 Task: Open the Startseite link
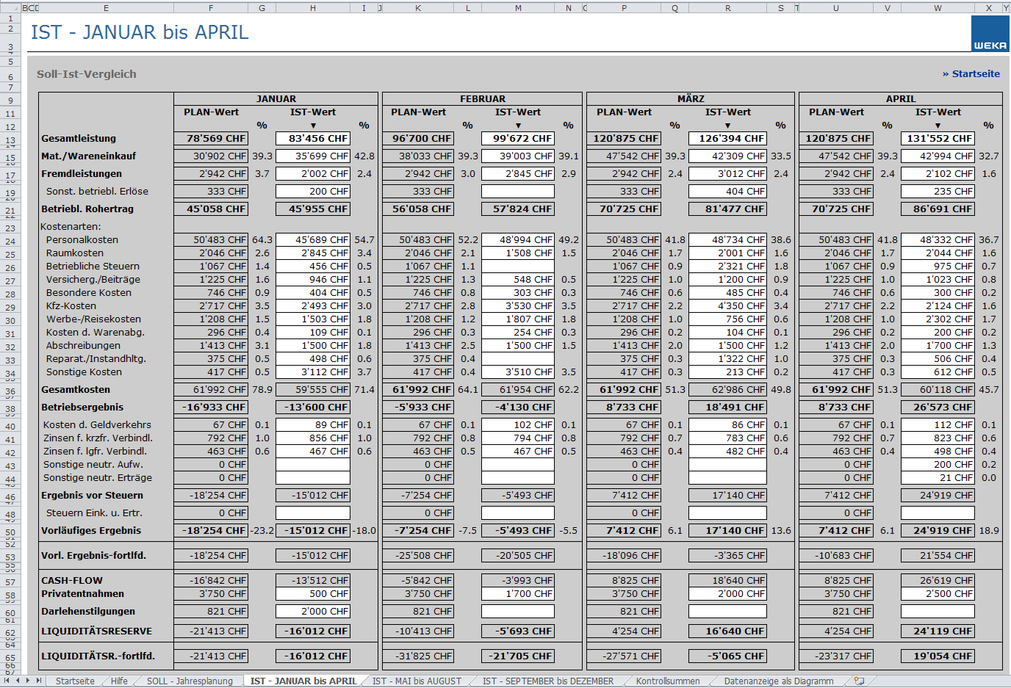point(971,74)
